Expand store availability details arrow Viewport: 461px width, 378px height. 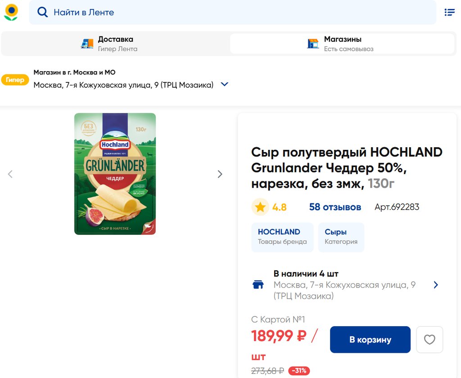click(435, 285)
